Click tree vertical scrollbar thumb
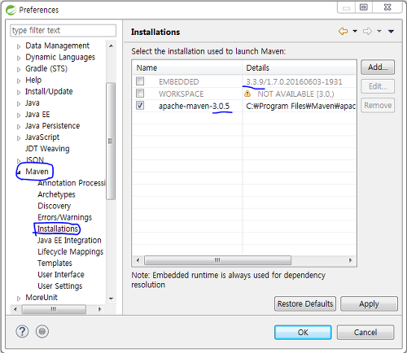The image size is (407, 353). [111, 142]
